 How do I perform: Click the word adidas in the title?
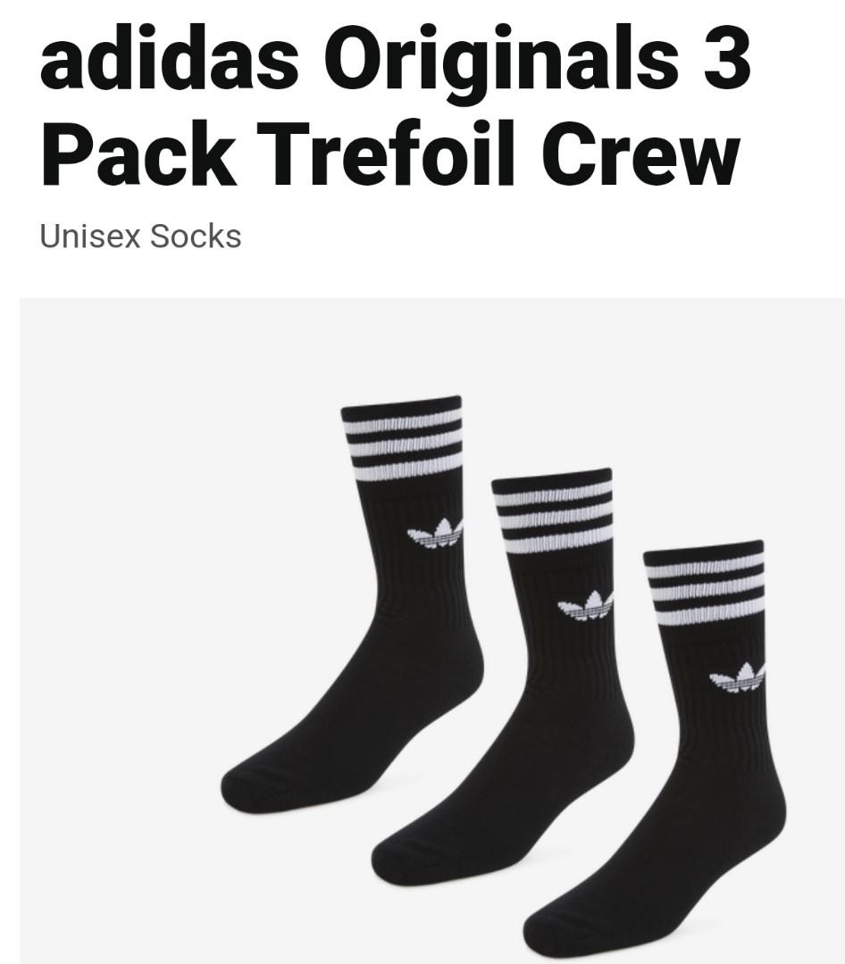coord(169,56)
